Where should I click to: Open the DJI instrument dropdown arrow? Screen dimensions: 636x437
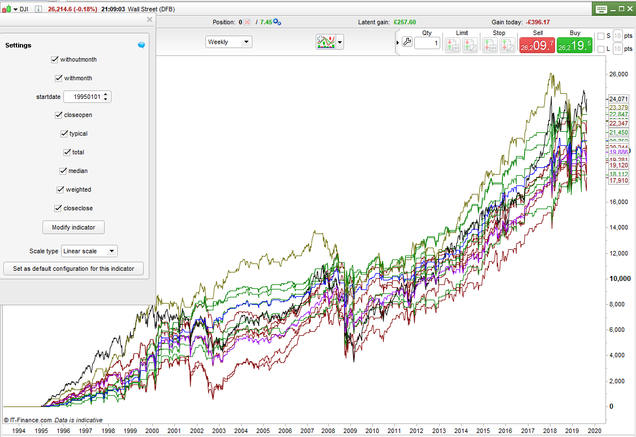tap(15, 9)
